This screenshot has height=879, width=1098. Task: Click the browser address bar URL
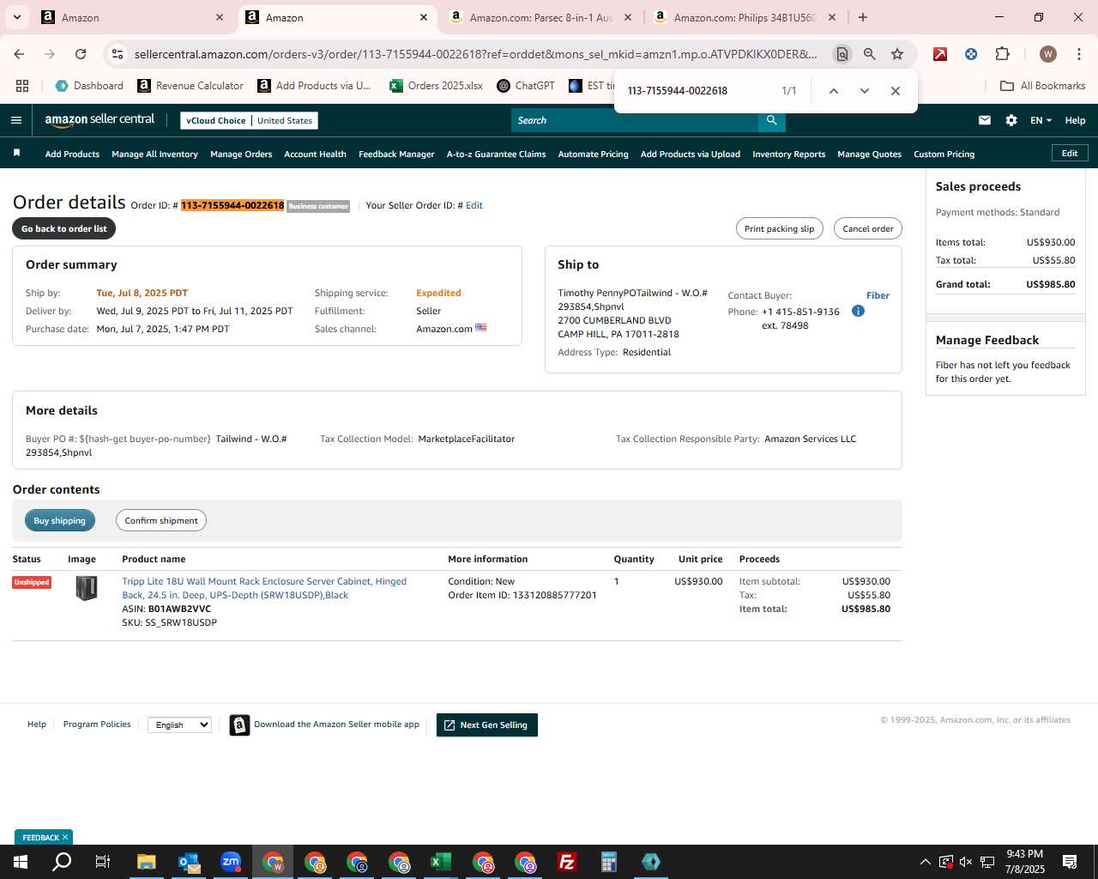[476, 54]
